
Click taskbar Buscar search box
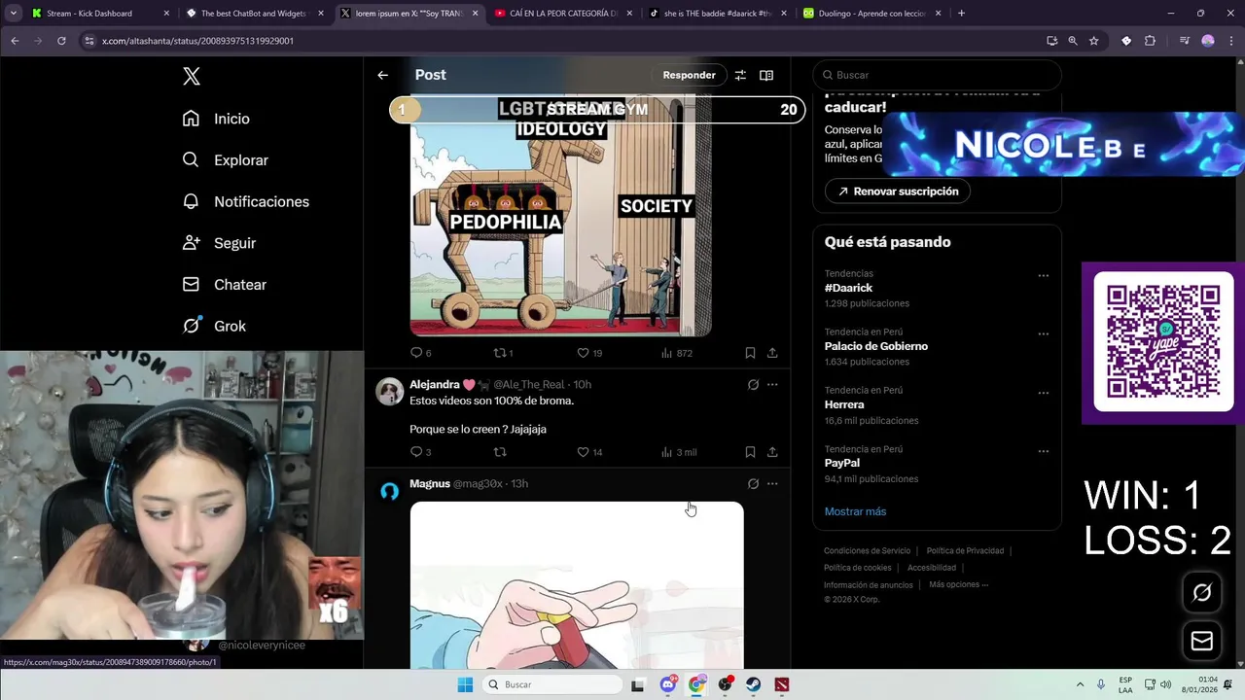tap(552, 684)
